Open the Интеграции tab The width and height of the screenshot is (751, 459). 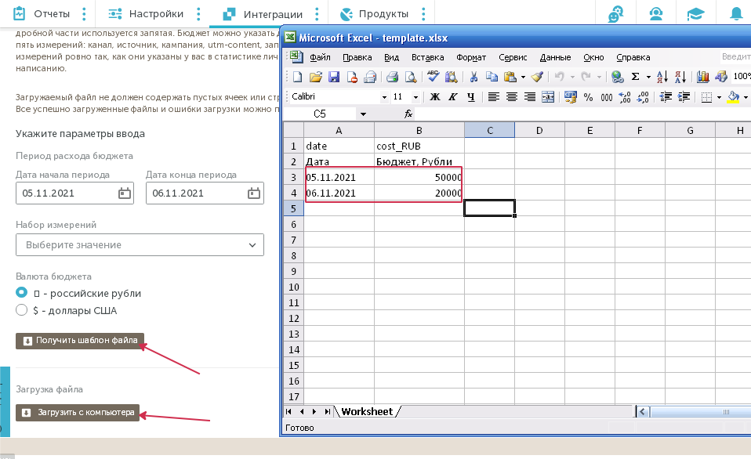pos(263,14)
